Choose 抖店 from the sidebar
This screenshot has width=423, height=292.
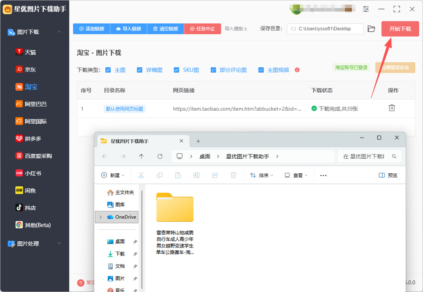[x=30, y=207]
